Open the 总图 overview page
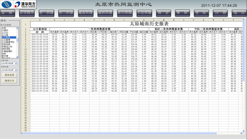 tap(7, 13)
